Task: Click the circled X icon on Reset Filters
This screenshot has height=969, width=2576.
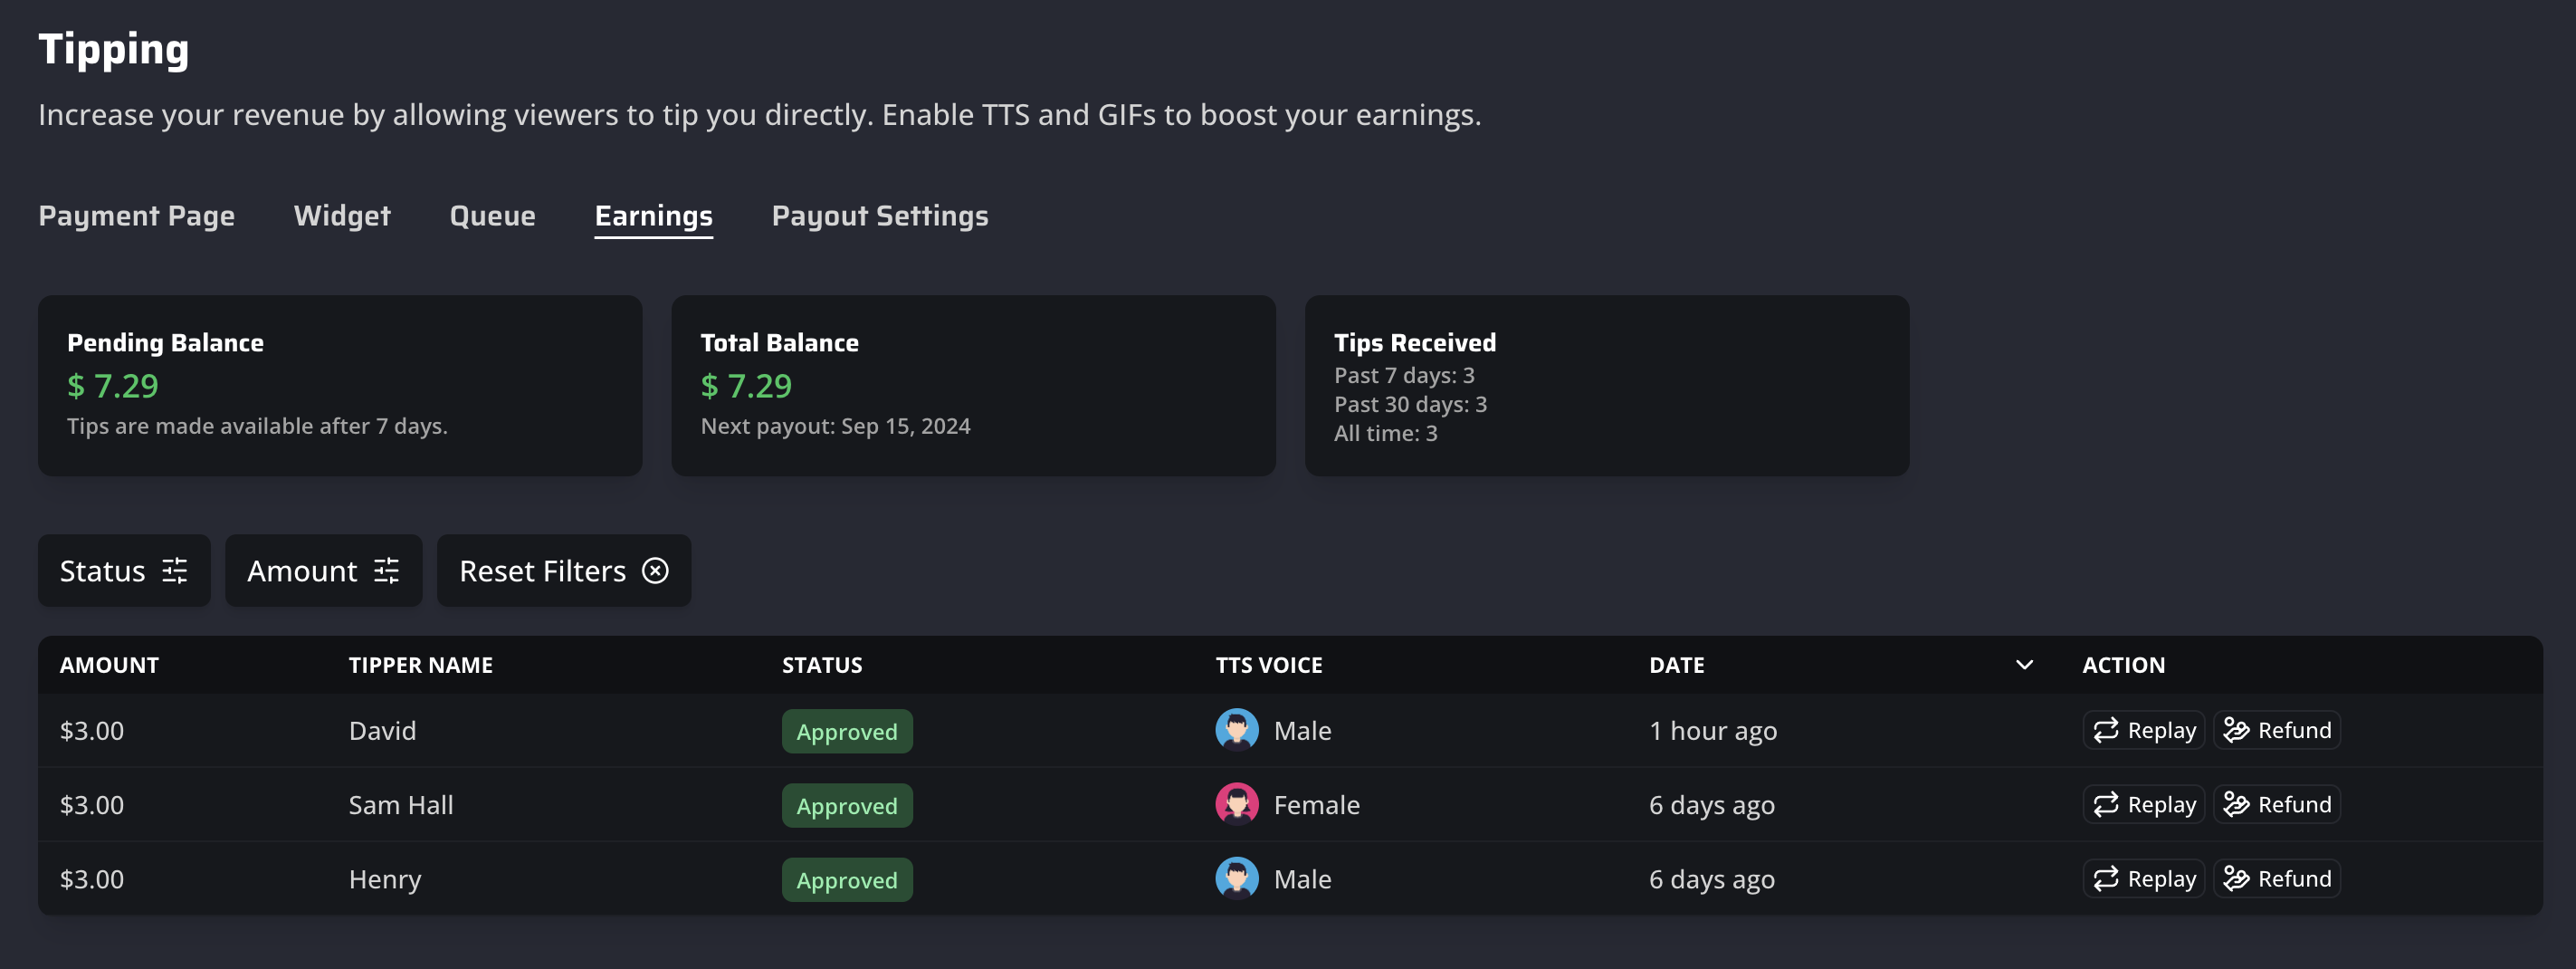Action: (655, 571)
